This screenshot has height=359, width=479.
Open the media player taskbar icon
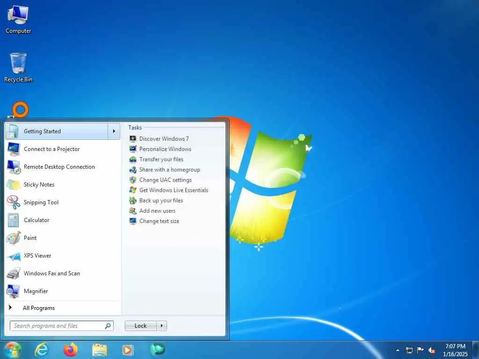point(128,350)
